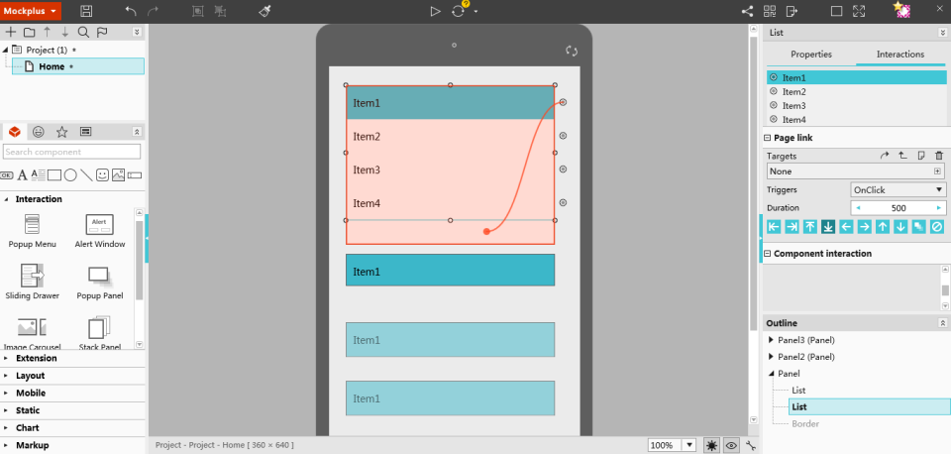The image size is (951, 454).
Task: Preview the prototype with play button
Action: click(435, 11)
